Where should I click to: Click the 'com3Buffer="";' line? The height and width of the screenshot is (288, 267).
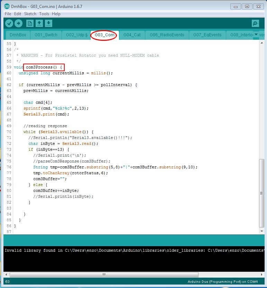point(50,179)
